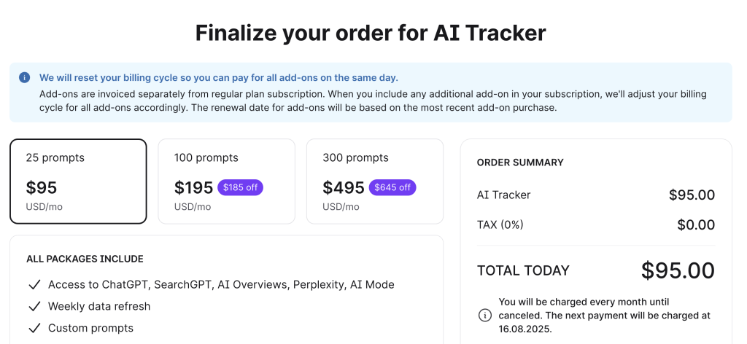The height and width of the screenshot is (344, 747).
Task: Click the Finalize your order heading
Action: (371, 33)
